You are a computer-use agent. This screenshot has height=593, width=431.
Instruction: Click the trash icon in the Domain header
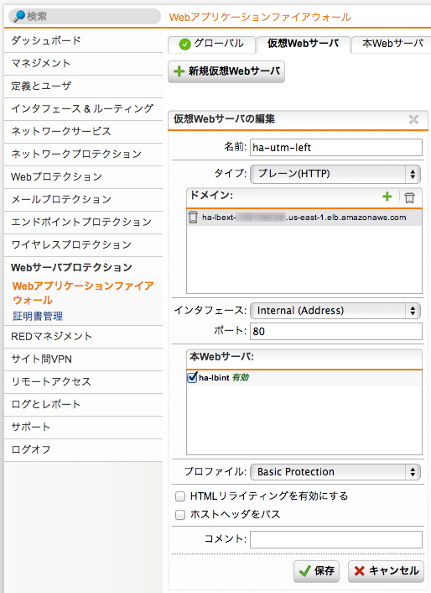(x=409, y=197)
